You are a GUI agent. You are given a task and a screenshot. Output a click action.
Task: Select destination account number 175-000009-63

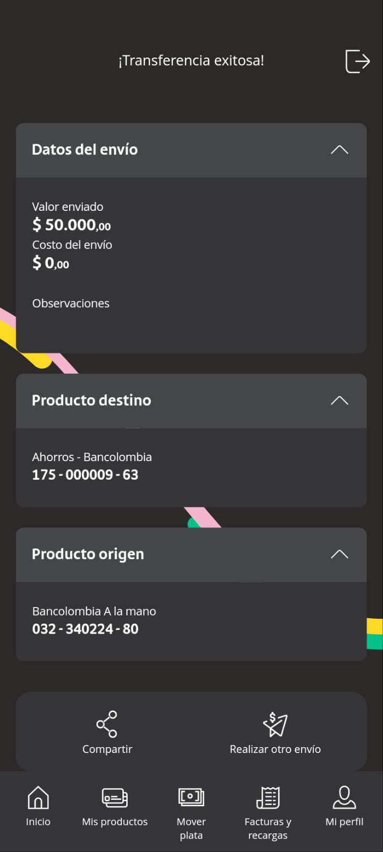click(85, 474)
